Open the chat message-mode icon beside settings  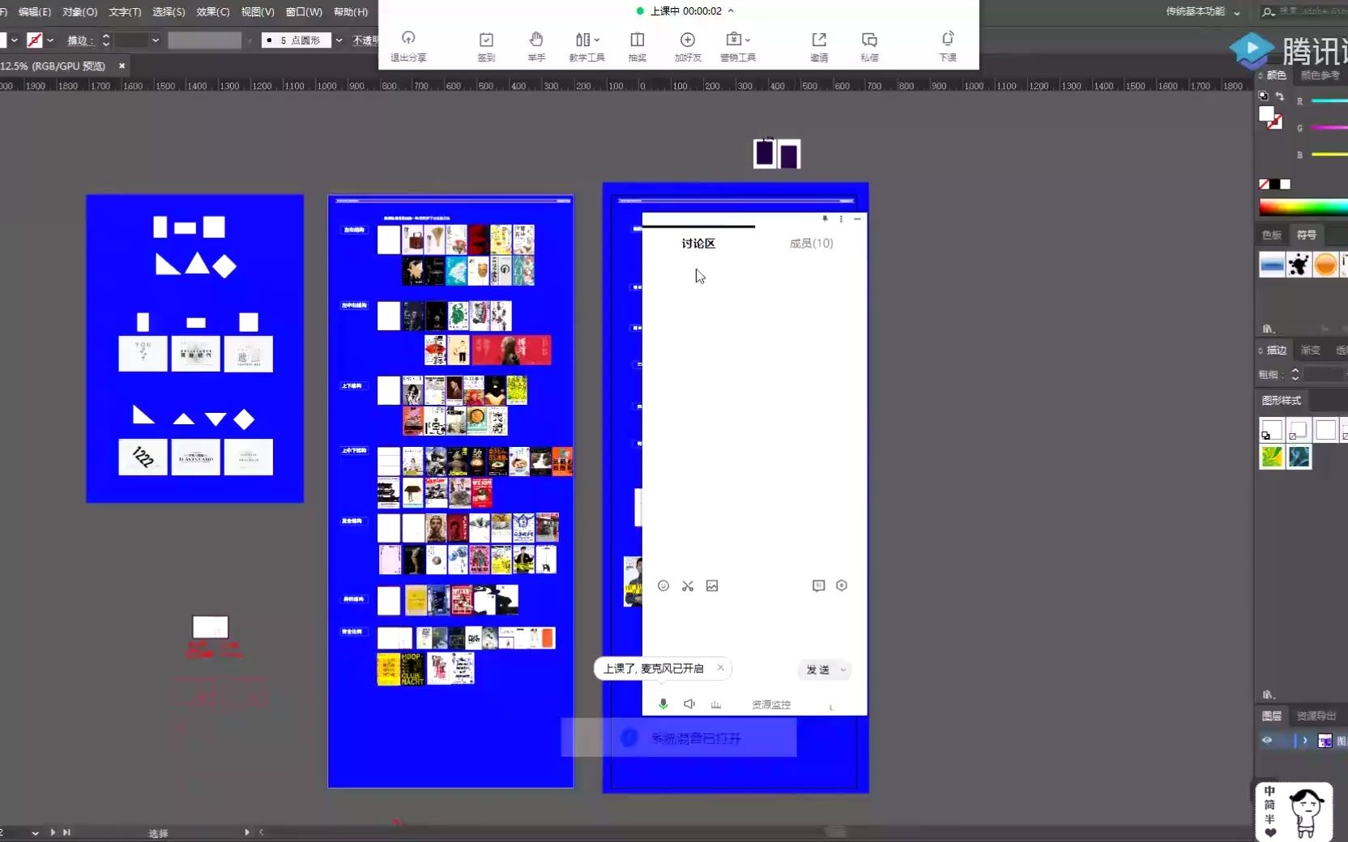pos(818,585)
